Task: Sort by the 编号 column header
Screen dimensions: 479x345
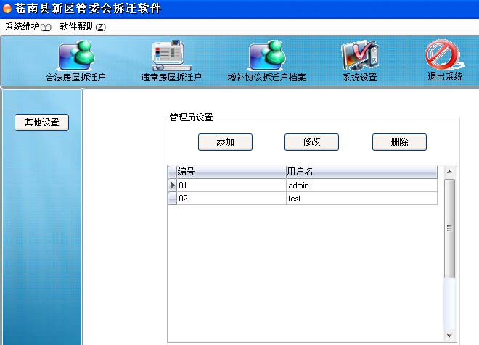Action: [x=231, y=172]
